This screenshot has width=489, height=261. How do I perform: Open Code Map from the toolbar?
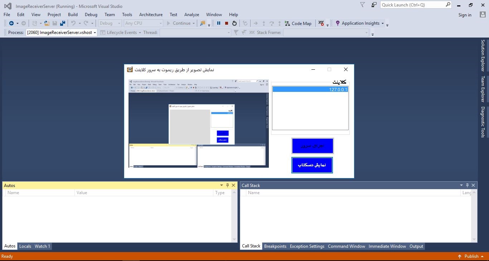point(298,23)
